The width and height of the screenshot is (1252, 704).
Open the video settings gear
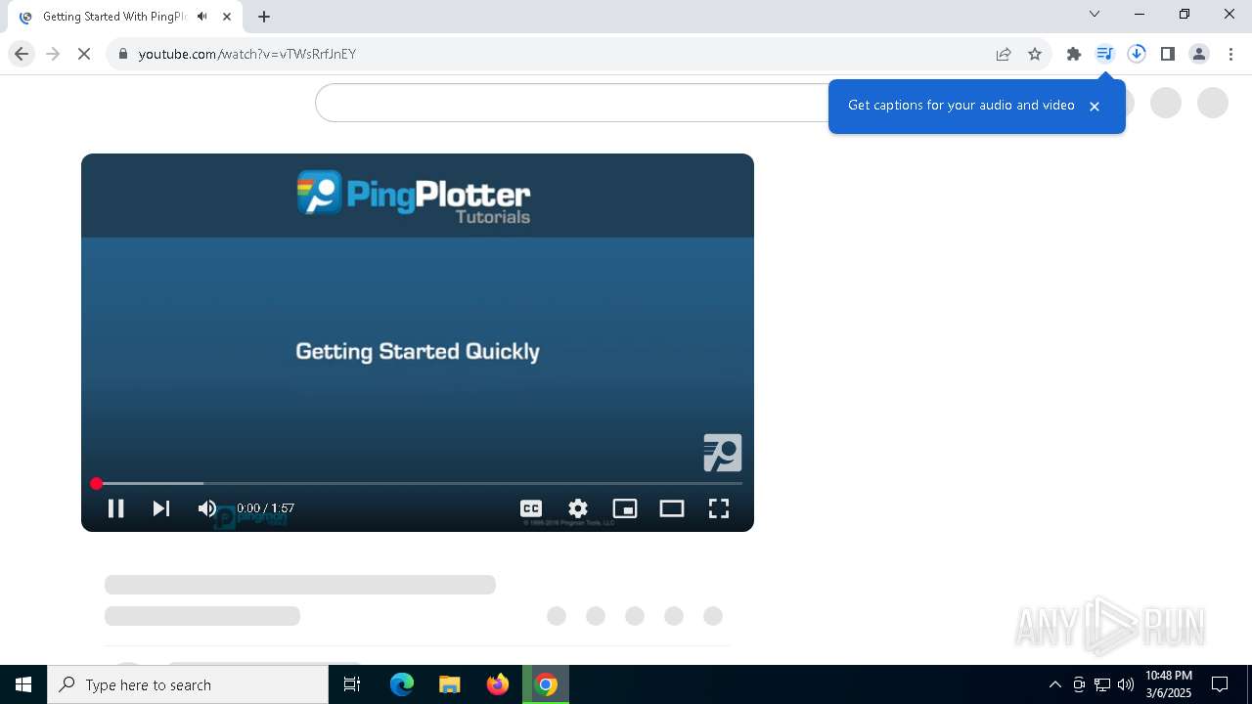[578, 508]
